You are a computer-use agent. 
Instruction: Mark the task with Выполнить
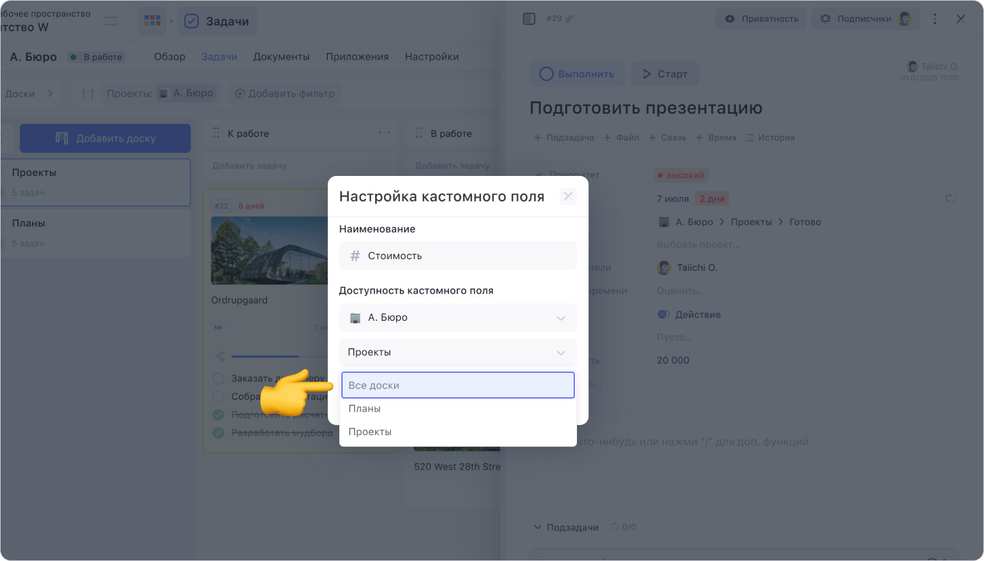tap(577, 74)
